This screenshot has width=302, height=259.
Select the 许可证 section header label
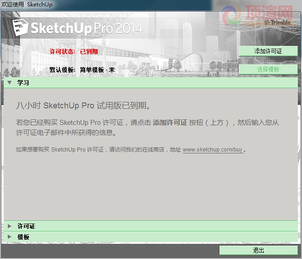(x=26, y=226)
